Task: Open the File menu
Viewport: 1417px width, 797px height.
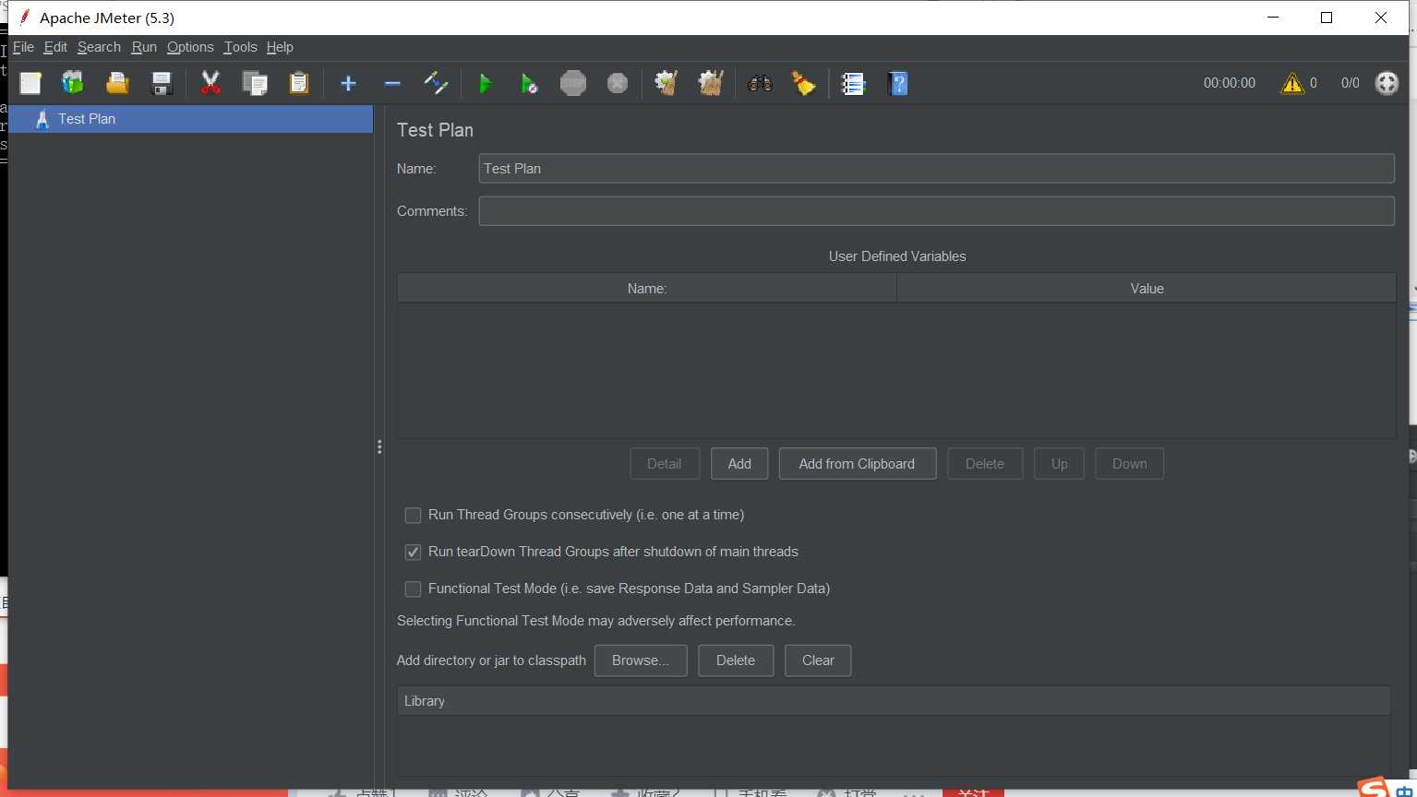Action: point(24,47)
